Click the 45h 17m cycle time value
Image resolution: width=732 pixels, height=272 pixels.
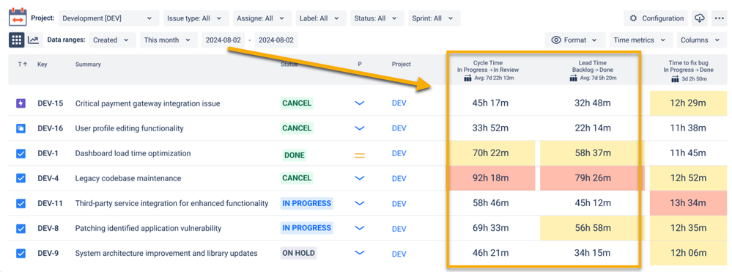(x=491, y=103)
